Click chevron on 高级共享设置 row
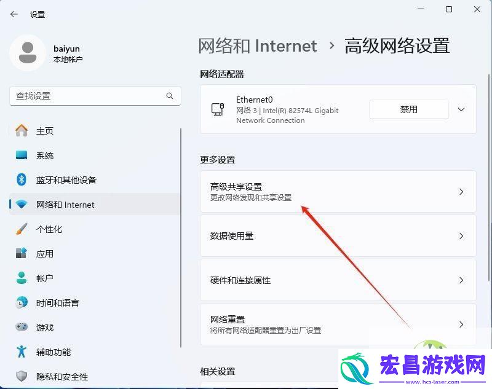The height and width of the screenshot is (389, 492). [461, 192]
